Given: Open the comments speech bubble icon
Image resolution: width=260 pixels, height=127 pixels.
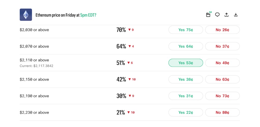Looking at the screenshot, I should [217, 15].
